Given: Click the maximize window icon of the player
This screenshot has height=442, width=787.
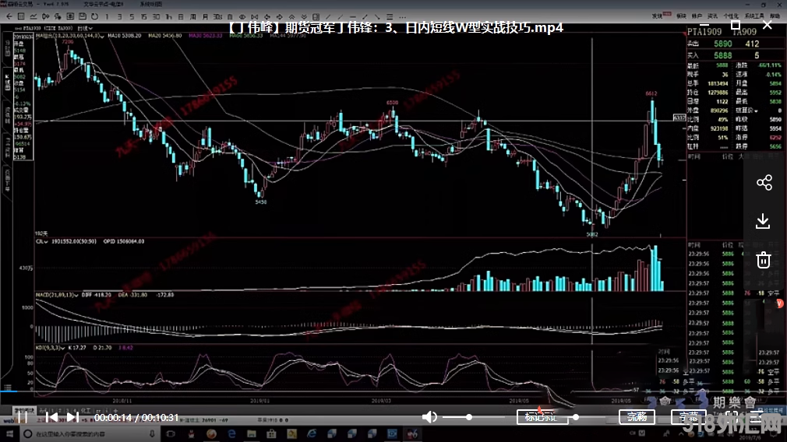Looking at the screenshot, I should click(x=735, y=25).
